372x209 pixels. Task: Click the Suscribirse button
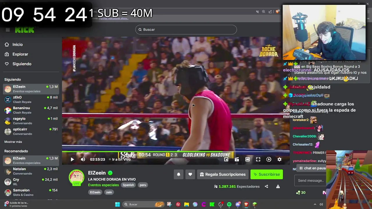point(267,174)
